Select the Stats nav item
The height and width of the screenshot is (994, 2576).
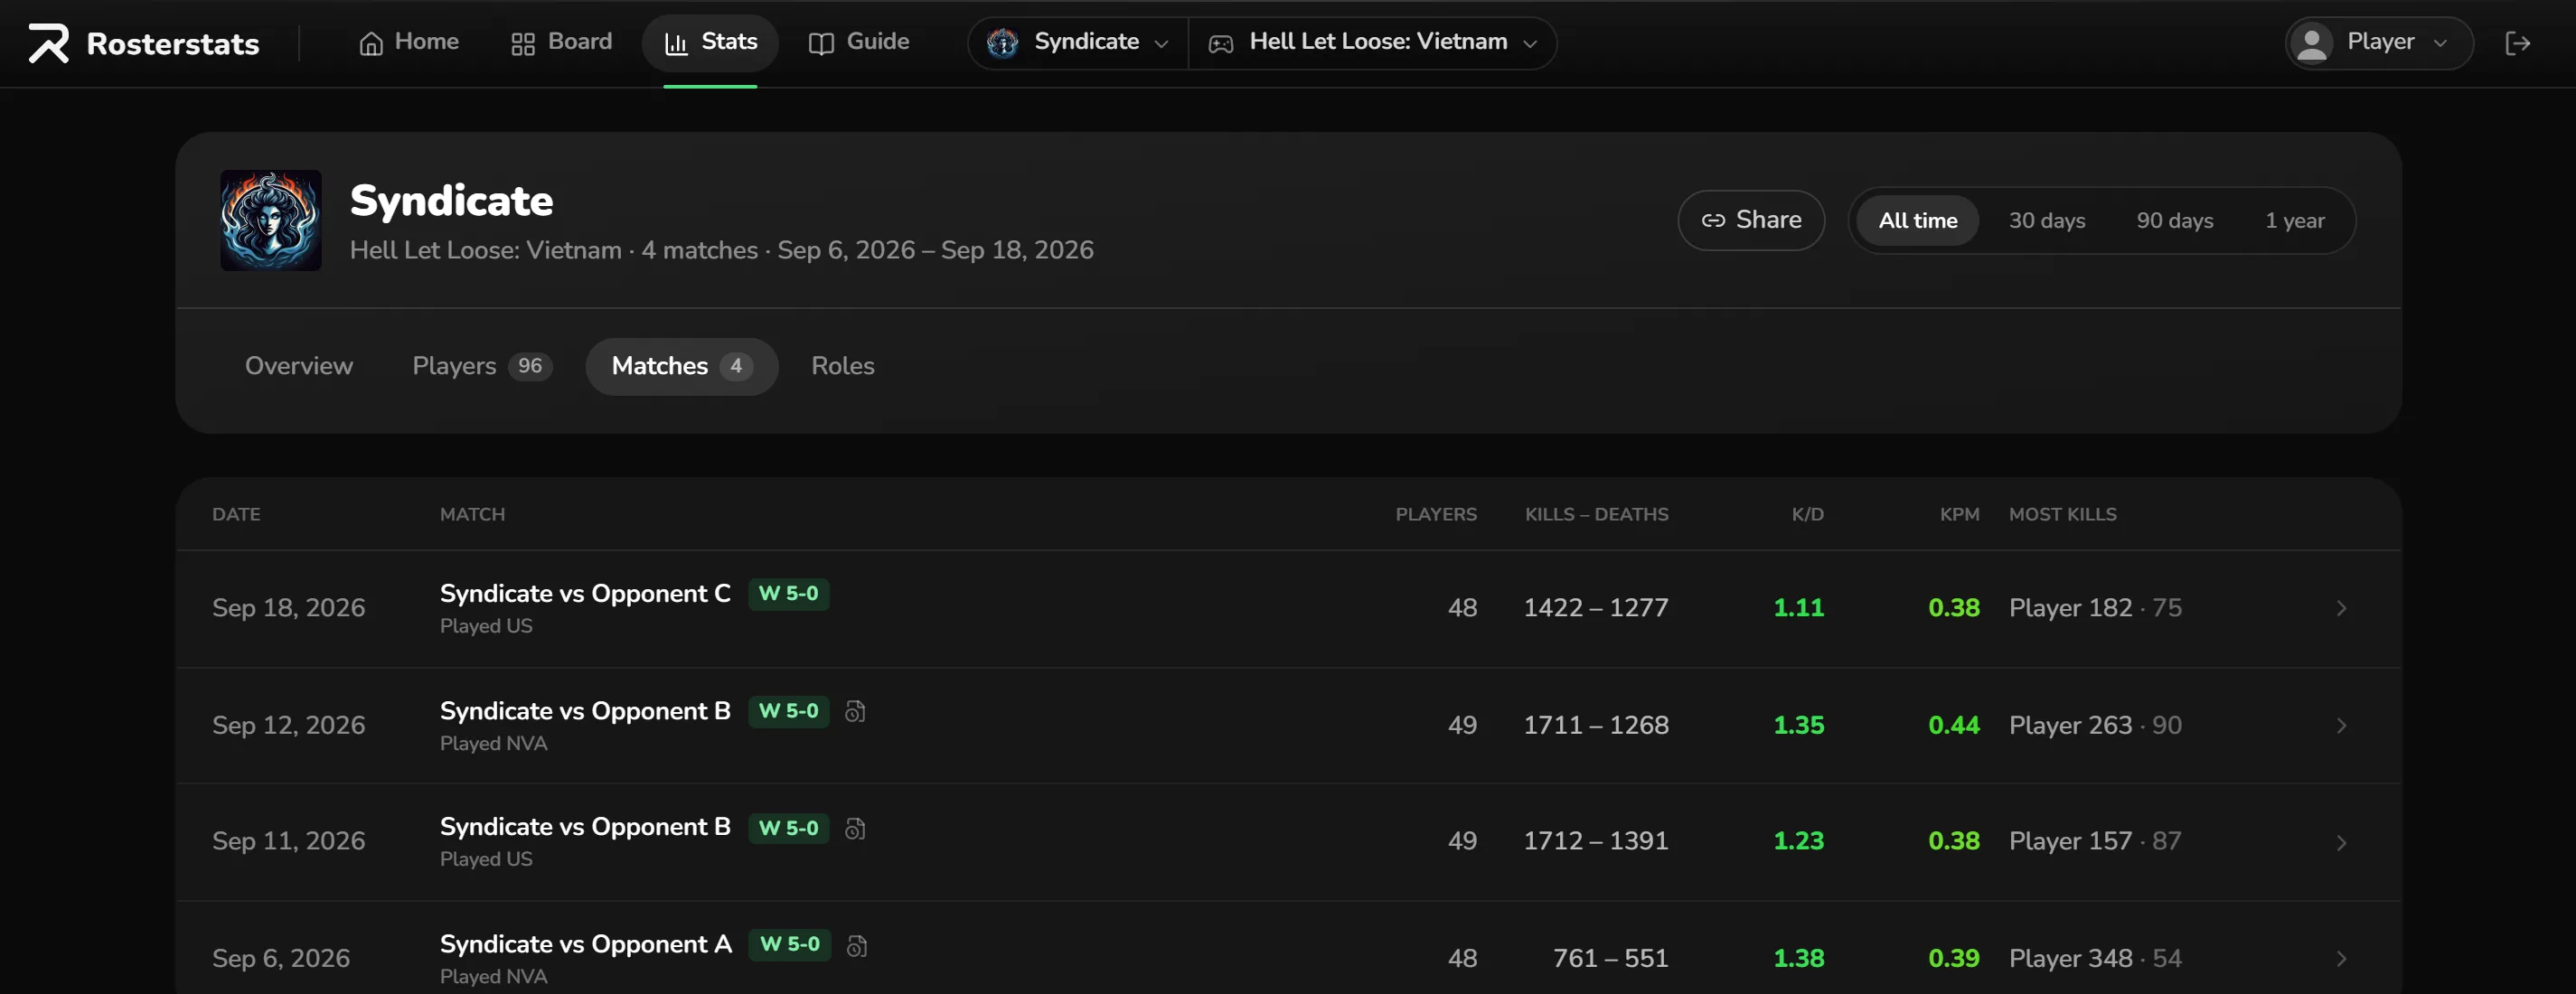[x=710, y=42]
